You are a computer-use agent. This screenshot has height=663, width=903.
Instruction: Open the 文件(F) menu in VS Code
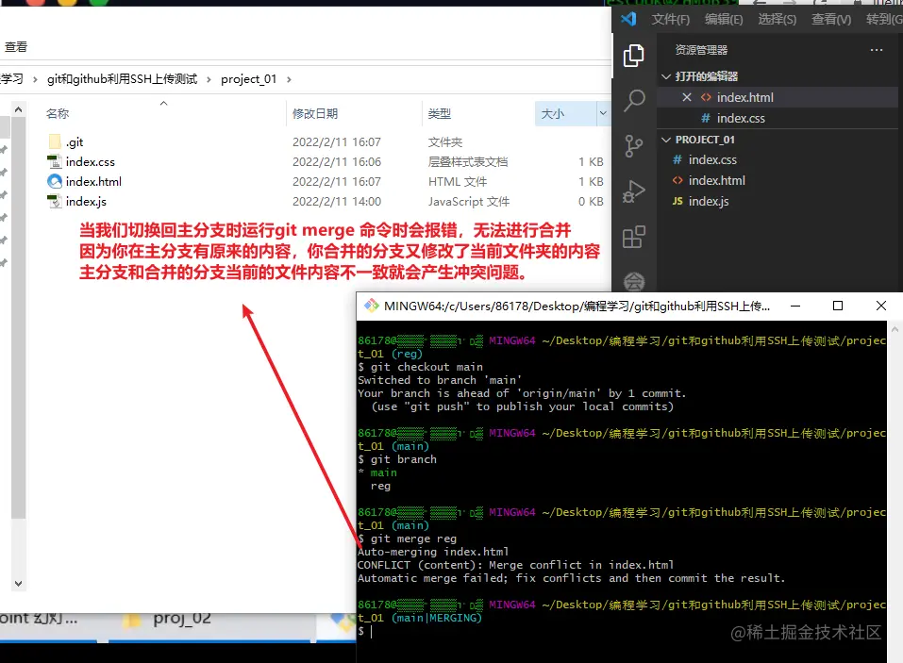click(x=670, y=20)
